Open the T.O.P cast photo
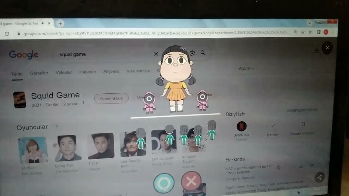Viewport: 349px width, 196px height. (101, 146)
